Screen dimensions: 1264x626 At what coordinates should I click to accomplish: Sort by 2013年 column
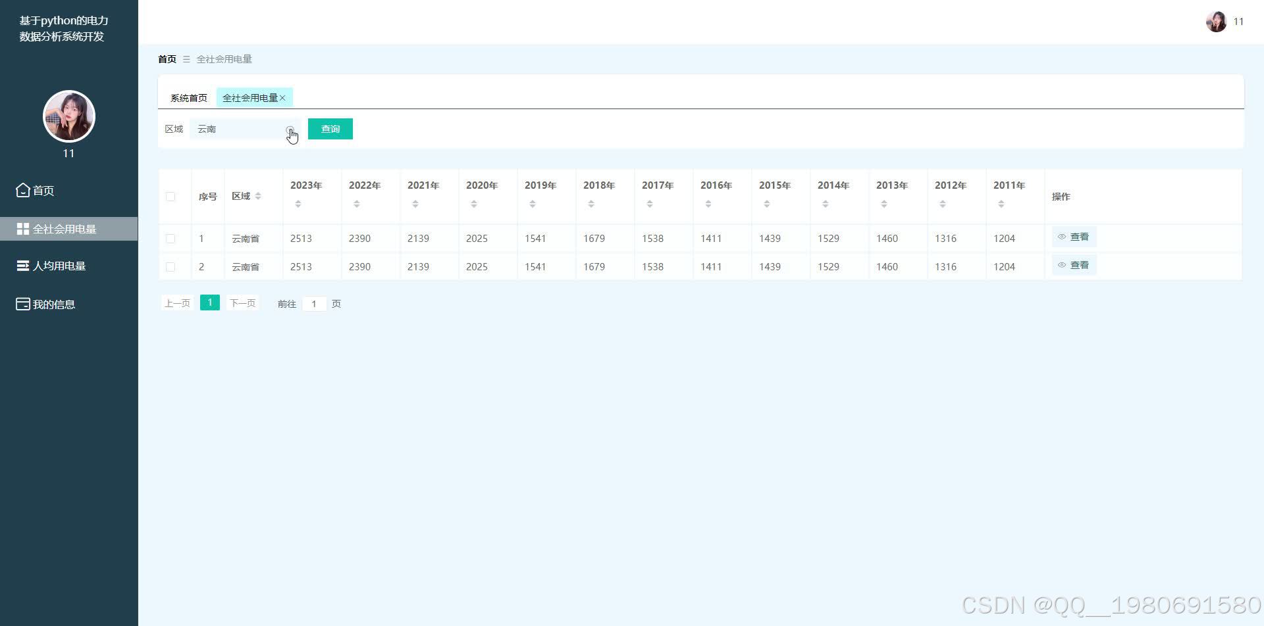(884, 205)
